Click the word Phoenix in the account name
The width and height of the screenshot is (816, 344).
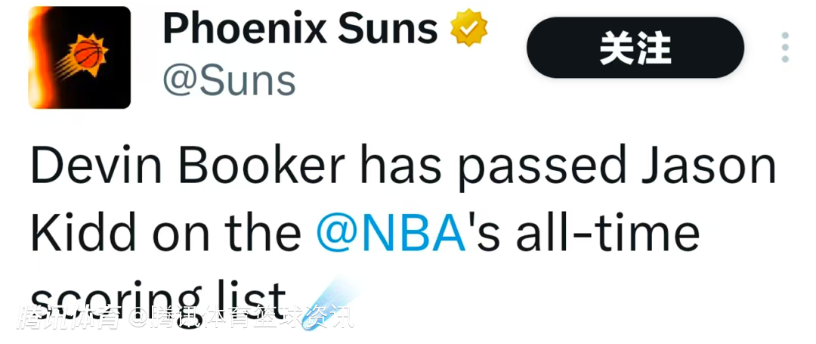click(x=244, y=30)
